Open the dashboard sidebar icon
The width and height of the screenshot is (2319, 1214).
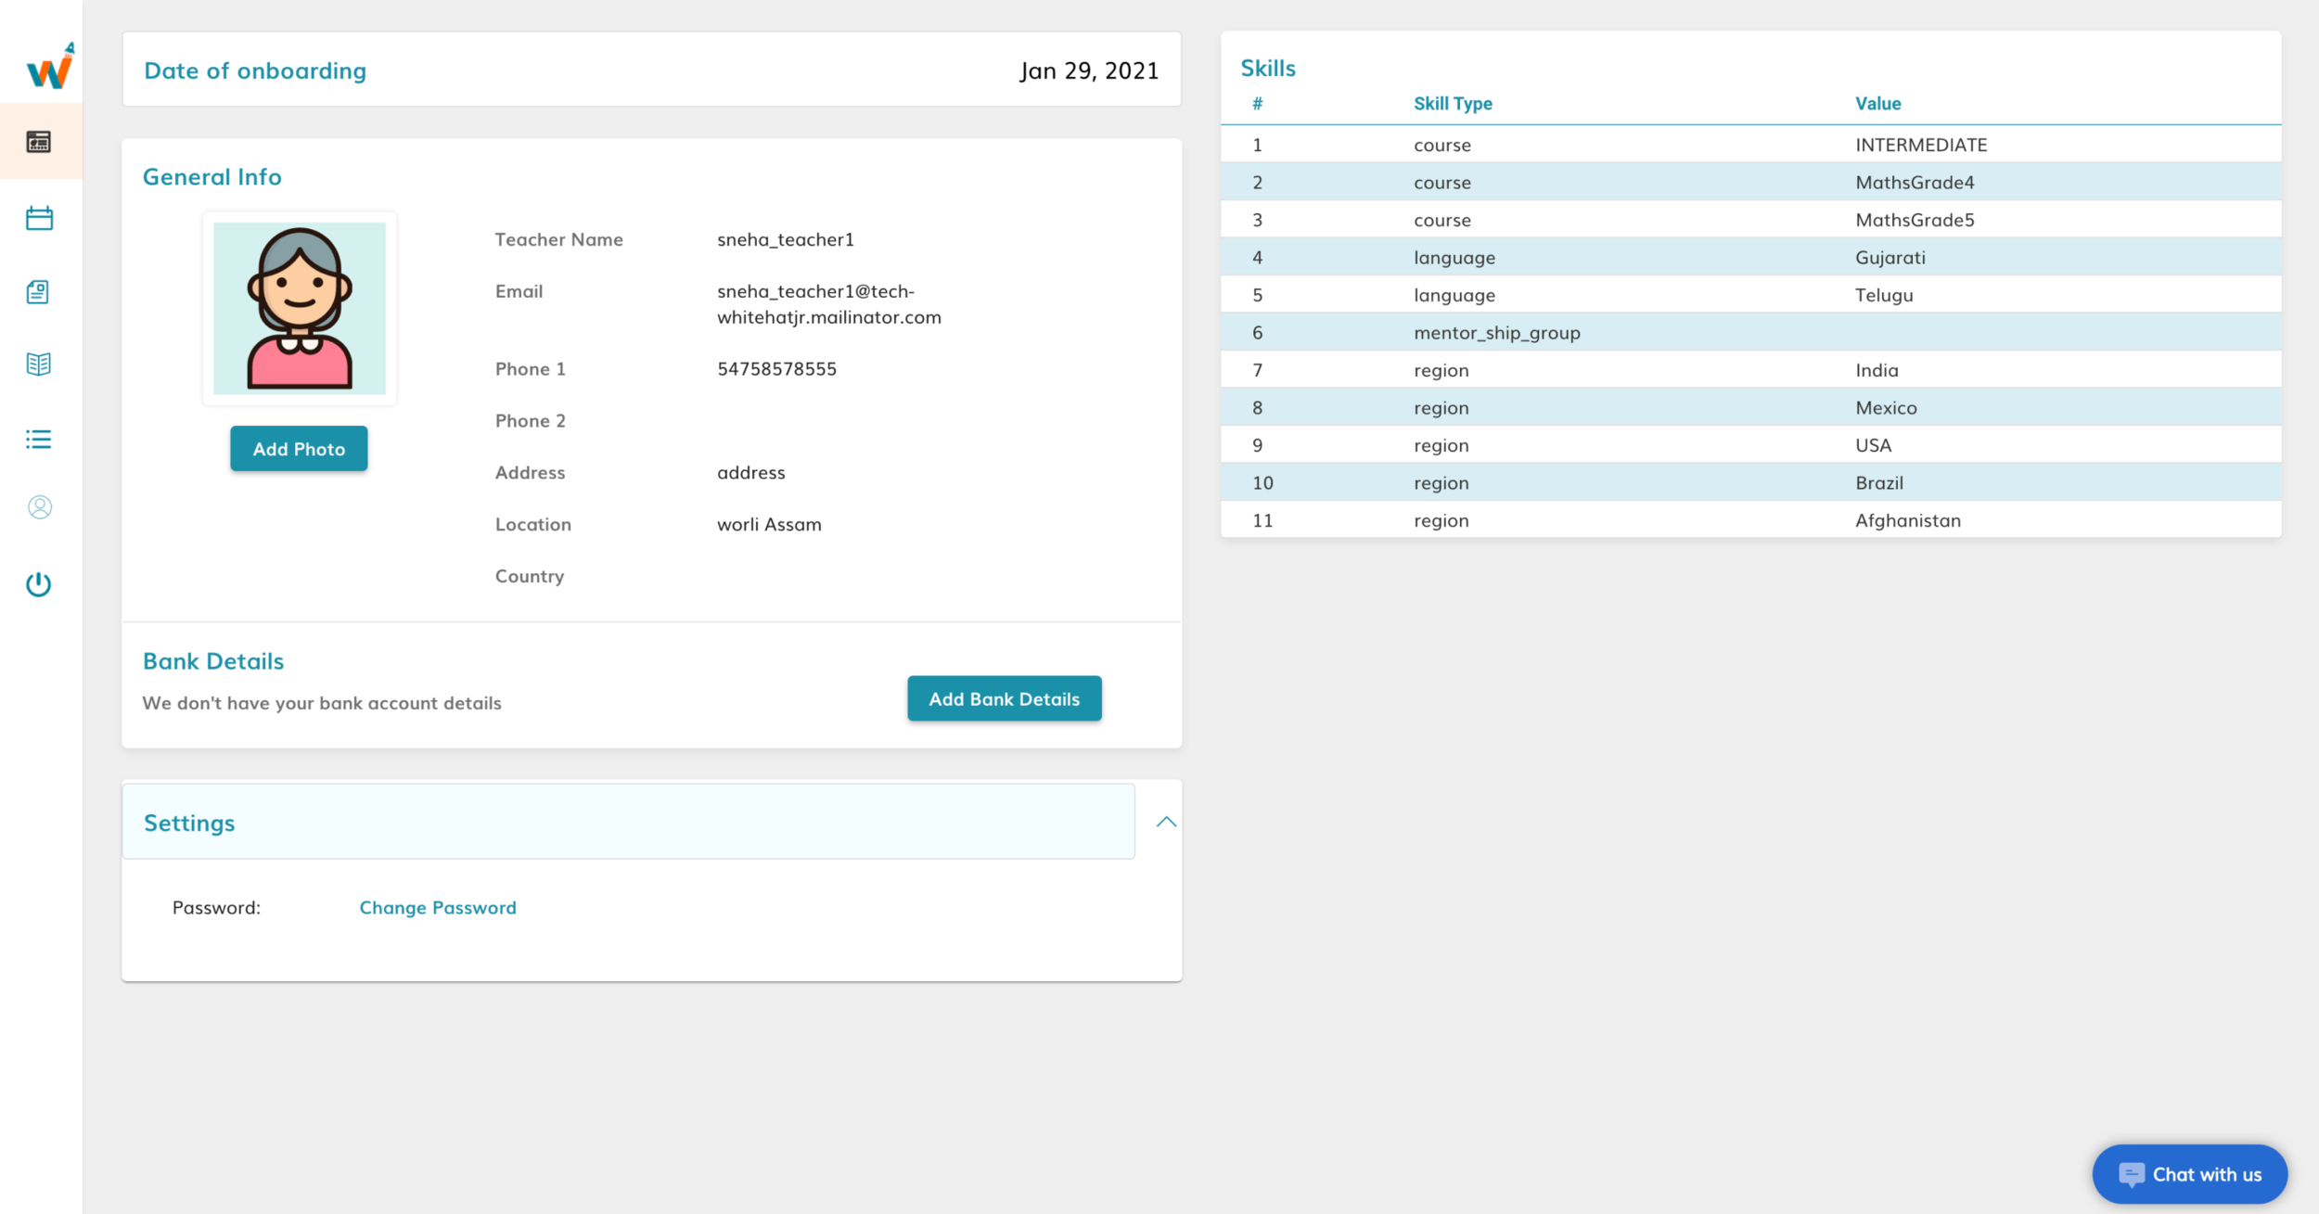[39, 142]
